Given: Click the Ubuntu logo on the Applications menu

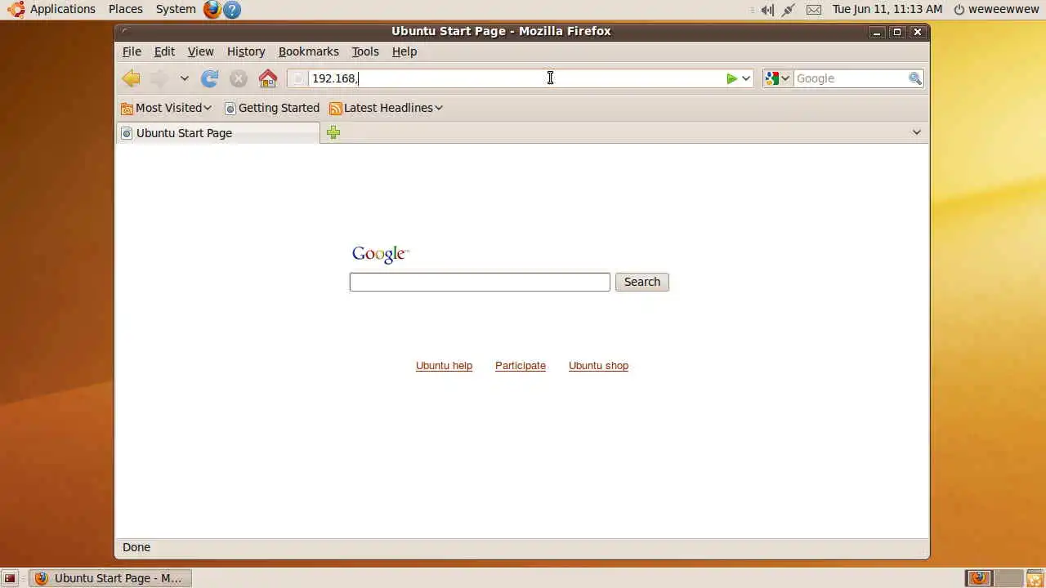Looking at the screenshot, I should click(16, 9).
